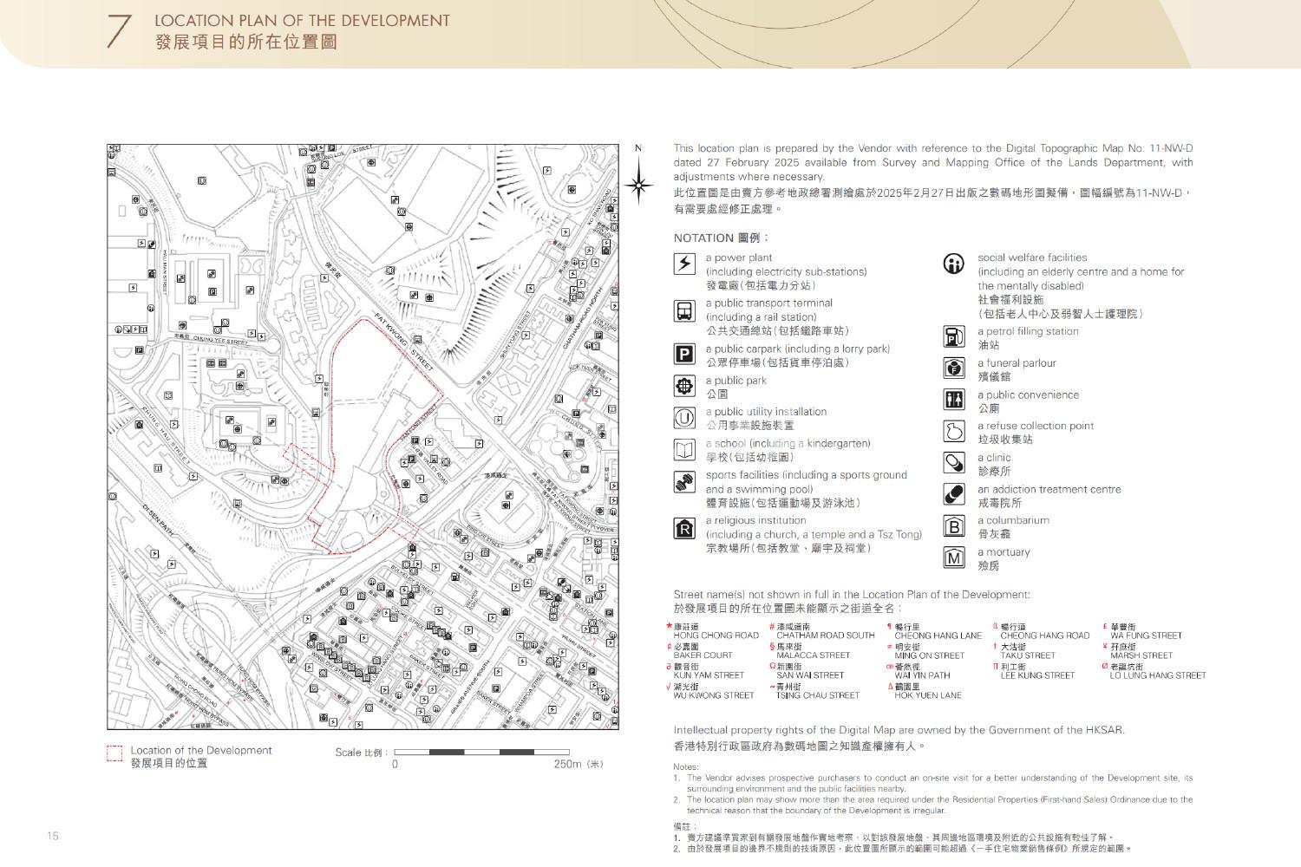Click 'MALACCA STREET' in the street name list

click(x=814, y=655)
